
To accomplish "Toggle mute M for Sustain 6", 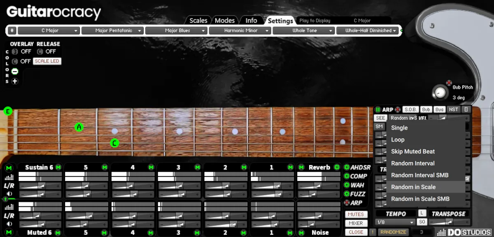I will pos(58,167).
